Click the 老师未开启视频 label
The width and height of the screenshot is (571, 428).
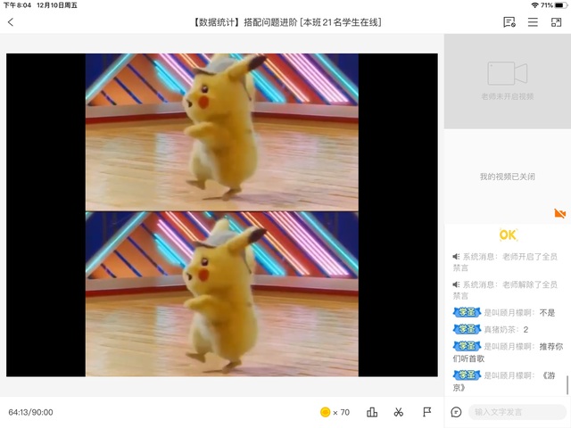(508, 96)
